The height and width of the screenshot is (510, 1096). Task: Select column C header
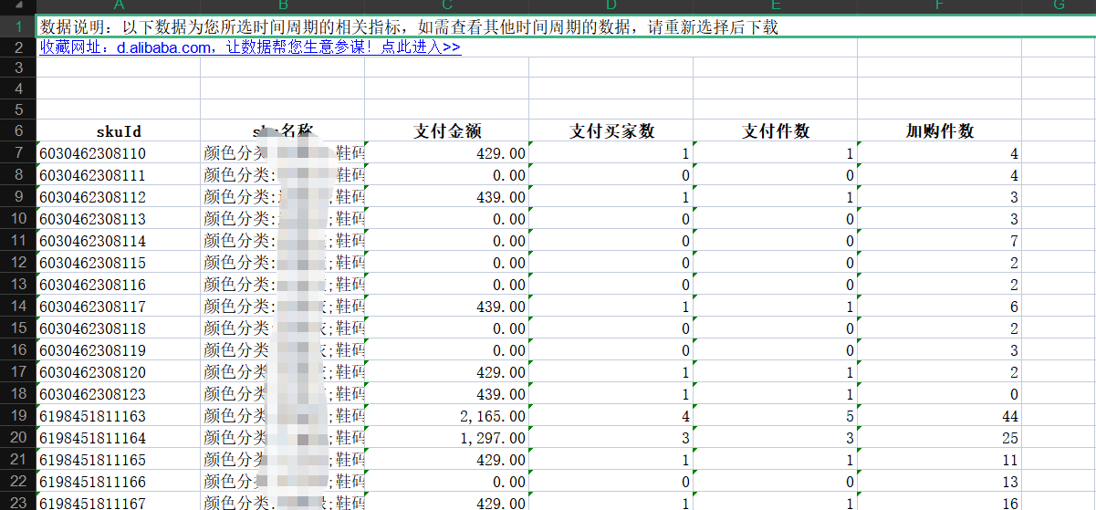click(446, 5)
